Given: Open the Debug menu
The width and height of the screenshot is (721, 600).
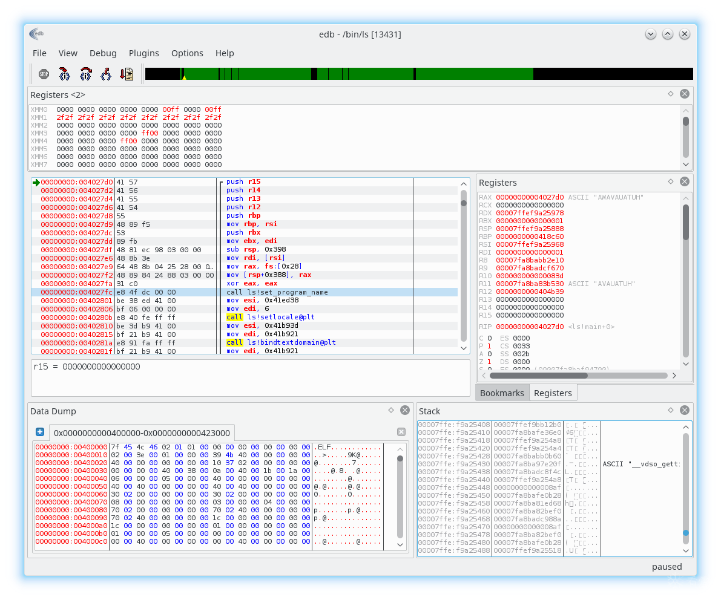Looking at the screenshot, I should [x=103, y=53].
